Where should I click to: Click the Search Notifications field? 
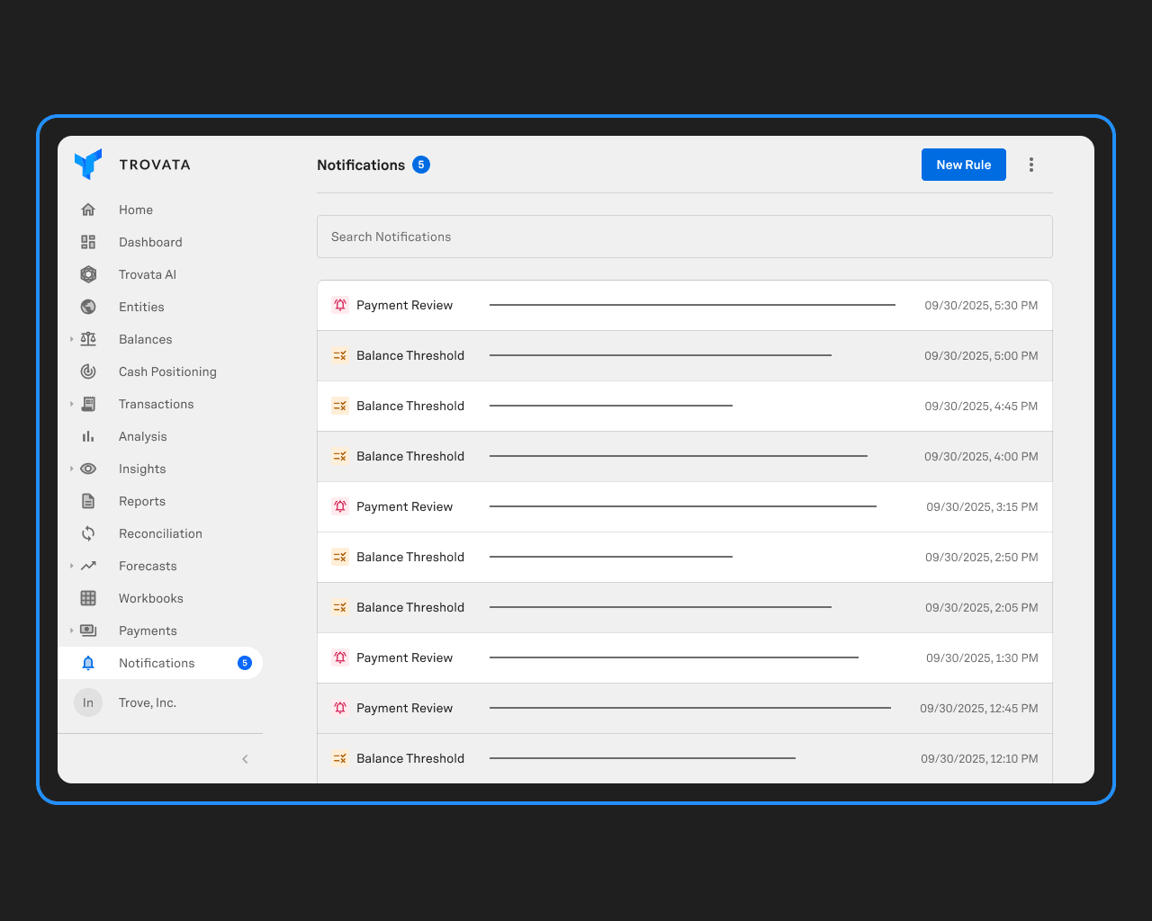point(685,237)
